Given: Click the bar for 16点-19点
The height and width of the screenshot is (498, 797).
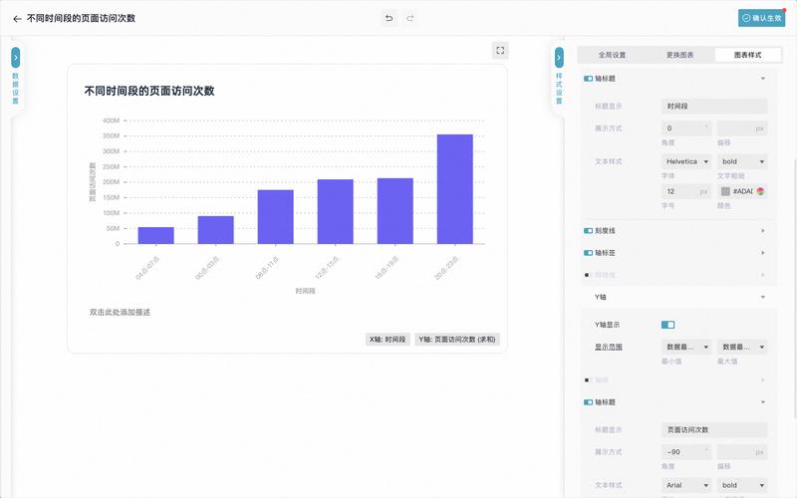Looking at the screenshot, I should tap(395, 211).
